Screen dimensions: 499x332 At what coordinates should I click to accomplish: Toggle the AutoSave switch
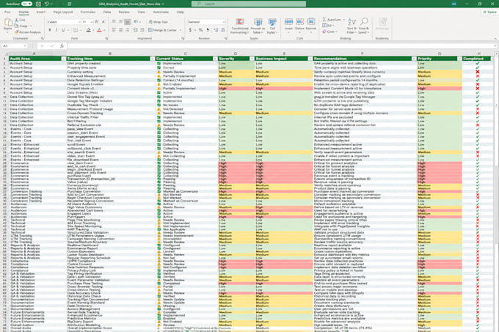click(x=26, y=4)
